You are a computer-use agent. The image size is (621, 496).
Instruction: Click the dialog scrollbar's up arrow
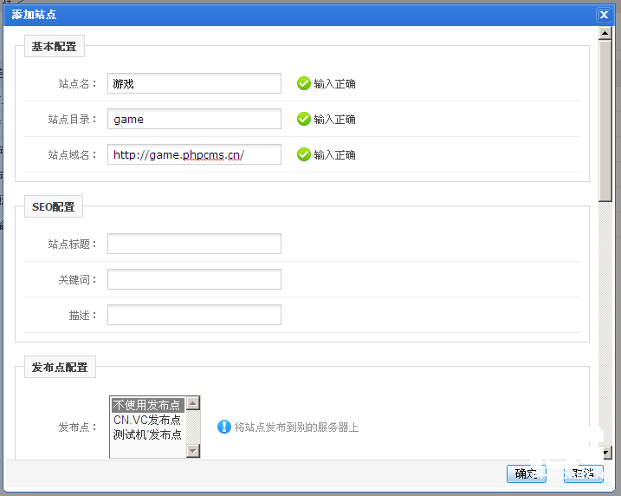tap(606, 34)
